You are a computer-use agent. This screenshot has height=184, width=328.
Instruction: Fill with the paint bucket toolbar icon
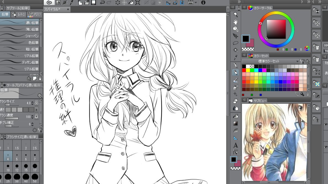tap(131, 3)
